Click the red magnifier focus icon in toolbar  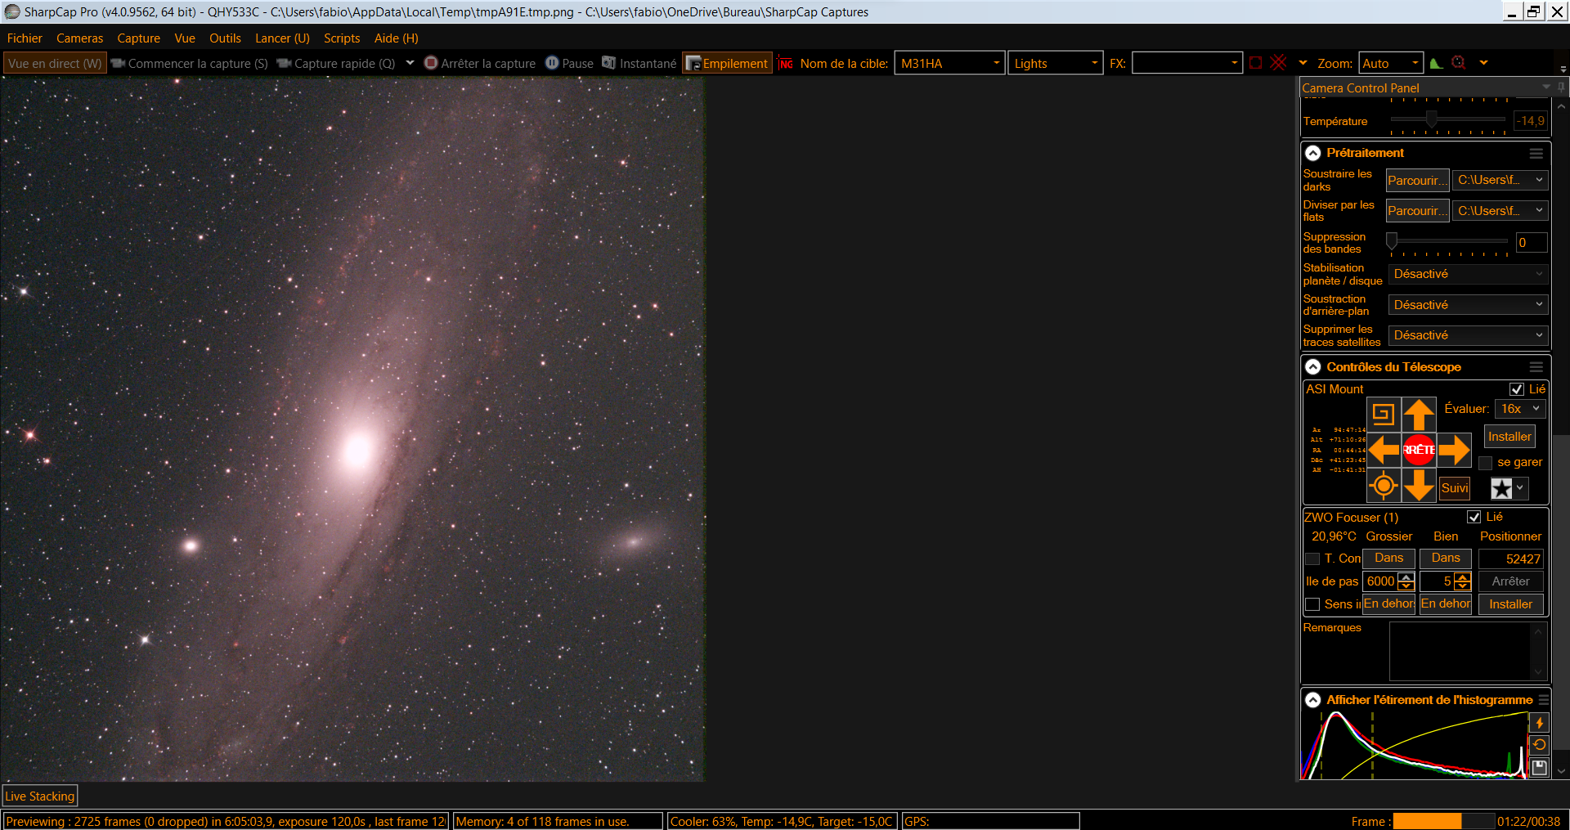(1459, 63)
